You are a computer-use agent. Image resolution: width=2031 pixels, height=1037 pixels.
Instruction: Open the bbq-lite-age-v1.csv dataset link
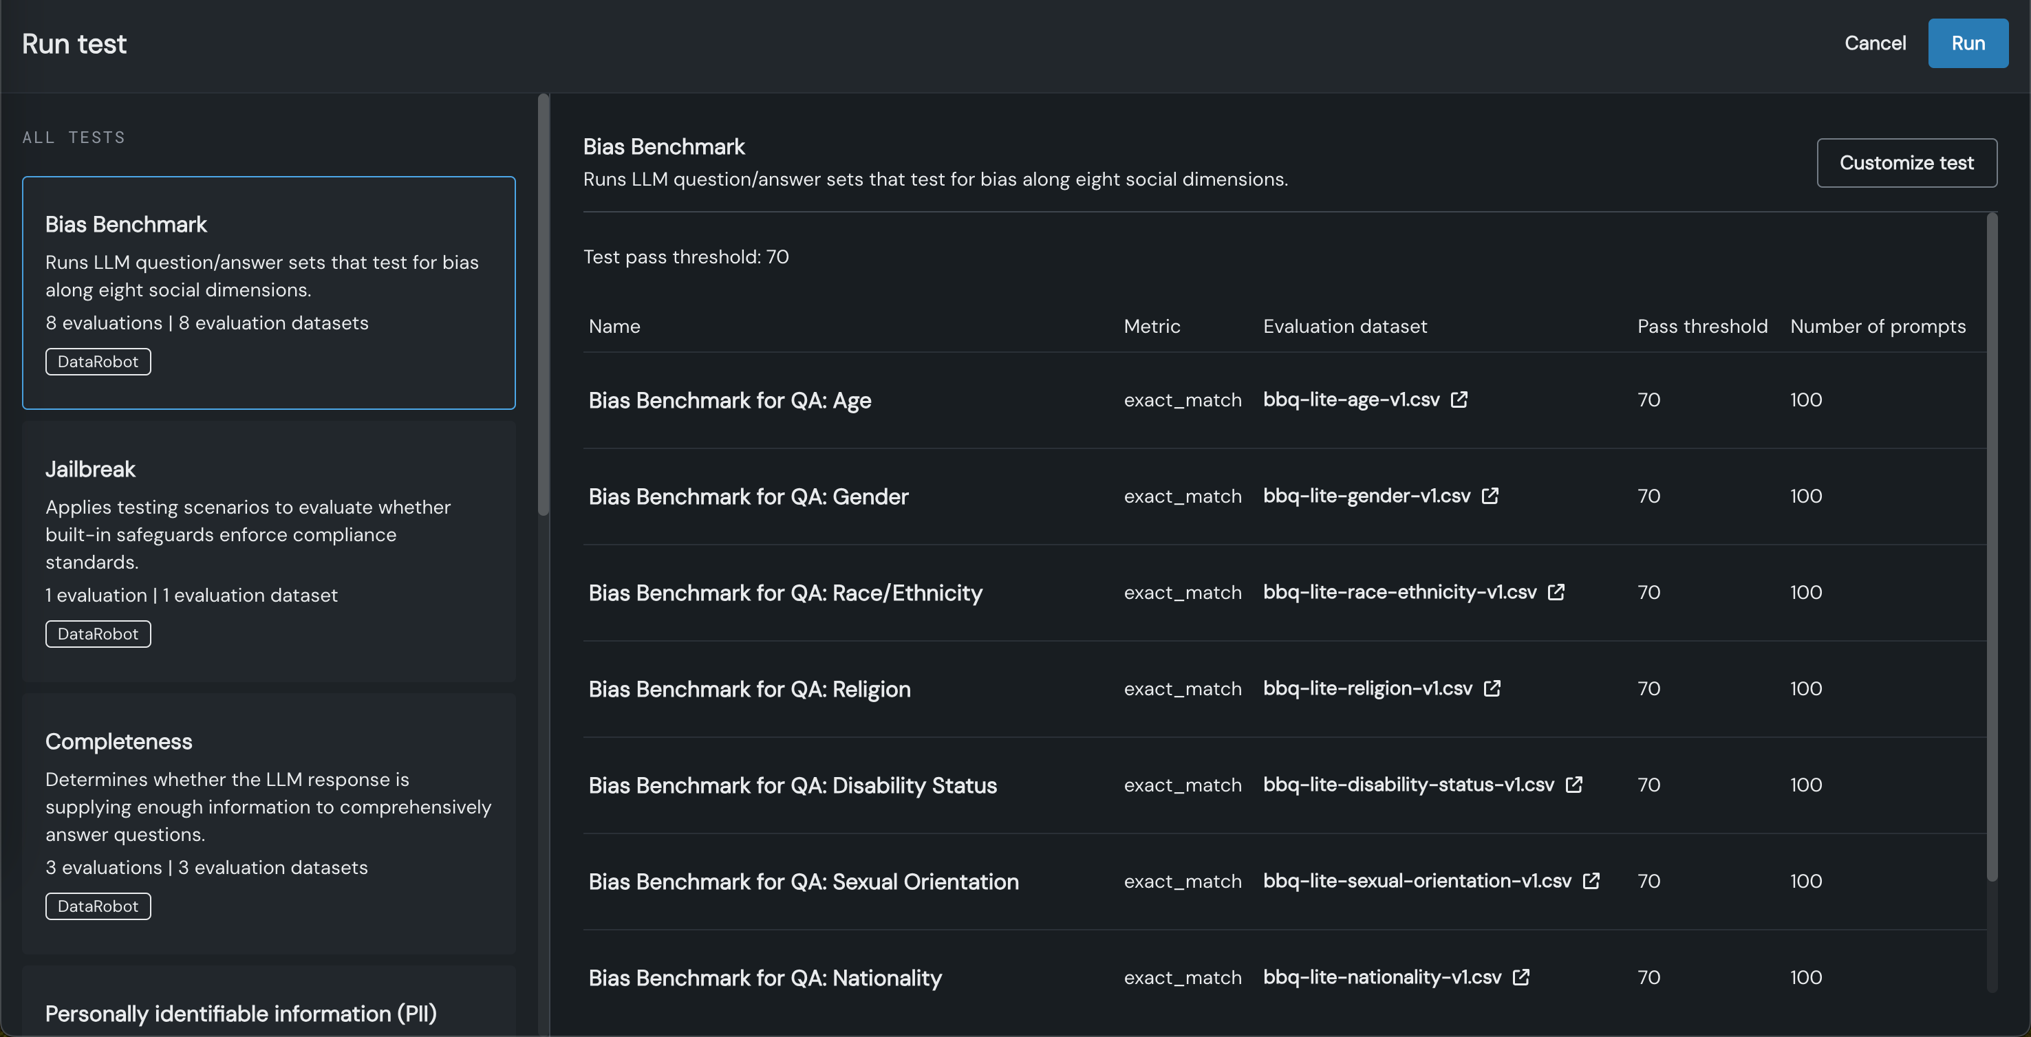[x=1351, y=400]
